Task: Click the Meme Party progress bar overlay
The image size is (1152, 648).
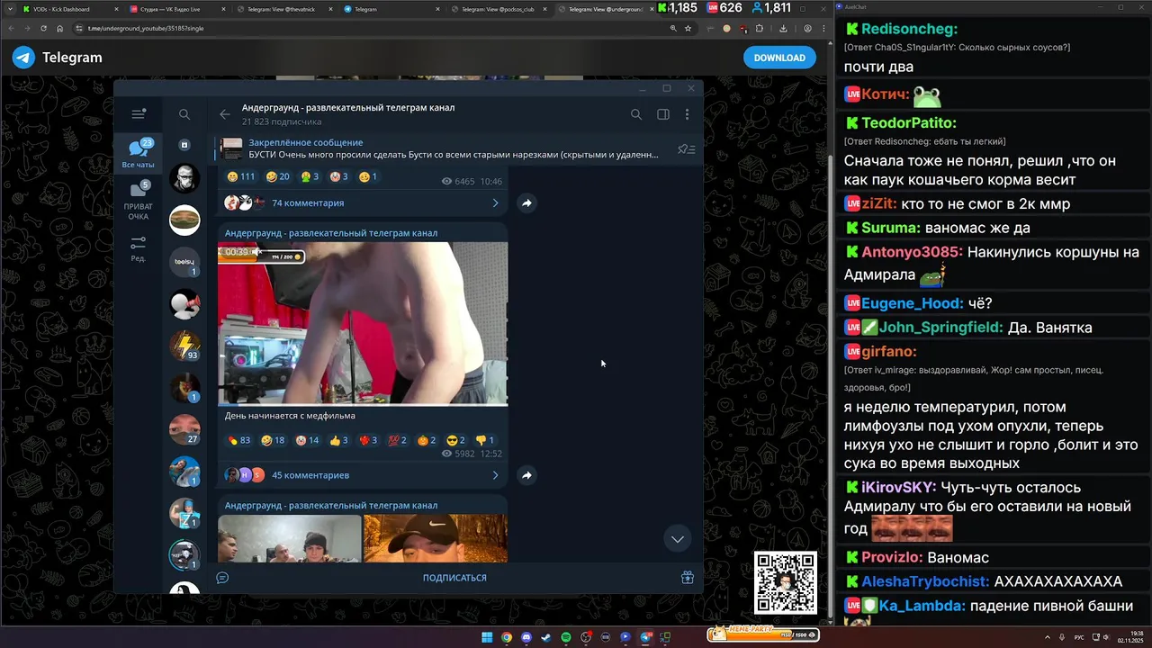Action: click(x=762, y=634)
